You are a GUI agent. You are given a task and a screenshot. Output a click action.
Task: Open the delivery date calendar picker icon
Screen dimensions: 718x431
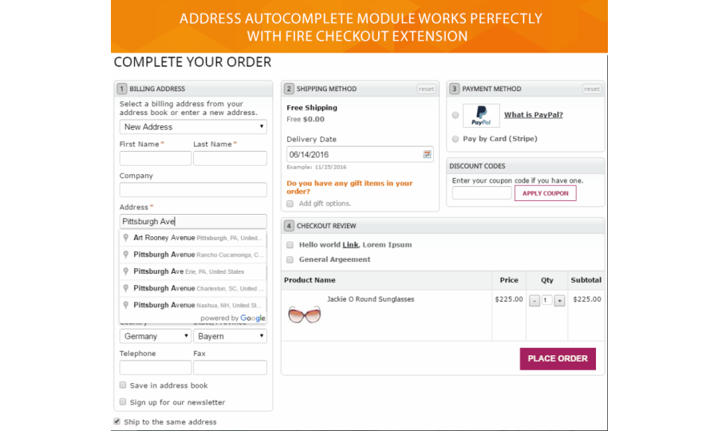pos(427,154)
